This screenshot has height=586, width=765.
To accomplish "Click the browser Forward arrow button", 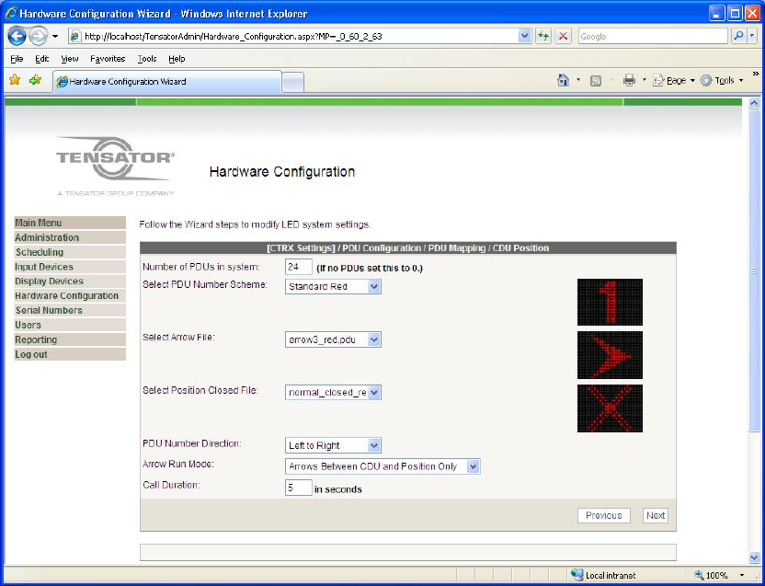I will pyautogui.click(x=38, y=36).
